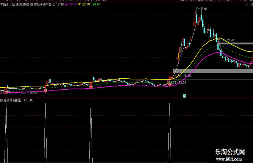Click the diamond buy signal beside 12.38 - 12.53
Image resolution: width=253 pixels, height=163 pixels.
pos(169,85)
